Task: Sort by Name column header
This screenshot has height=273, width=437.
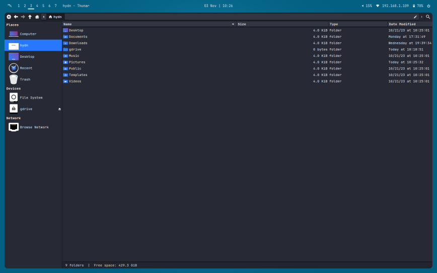Action: coord(150,24)
